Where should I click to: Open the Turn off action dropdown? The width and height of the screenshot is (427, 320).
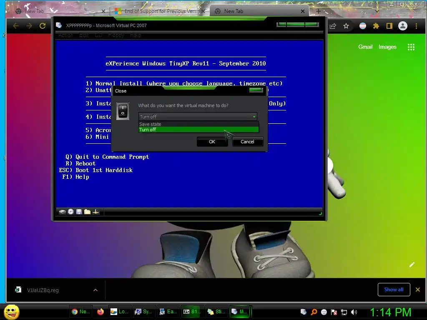click(198, 117)
